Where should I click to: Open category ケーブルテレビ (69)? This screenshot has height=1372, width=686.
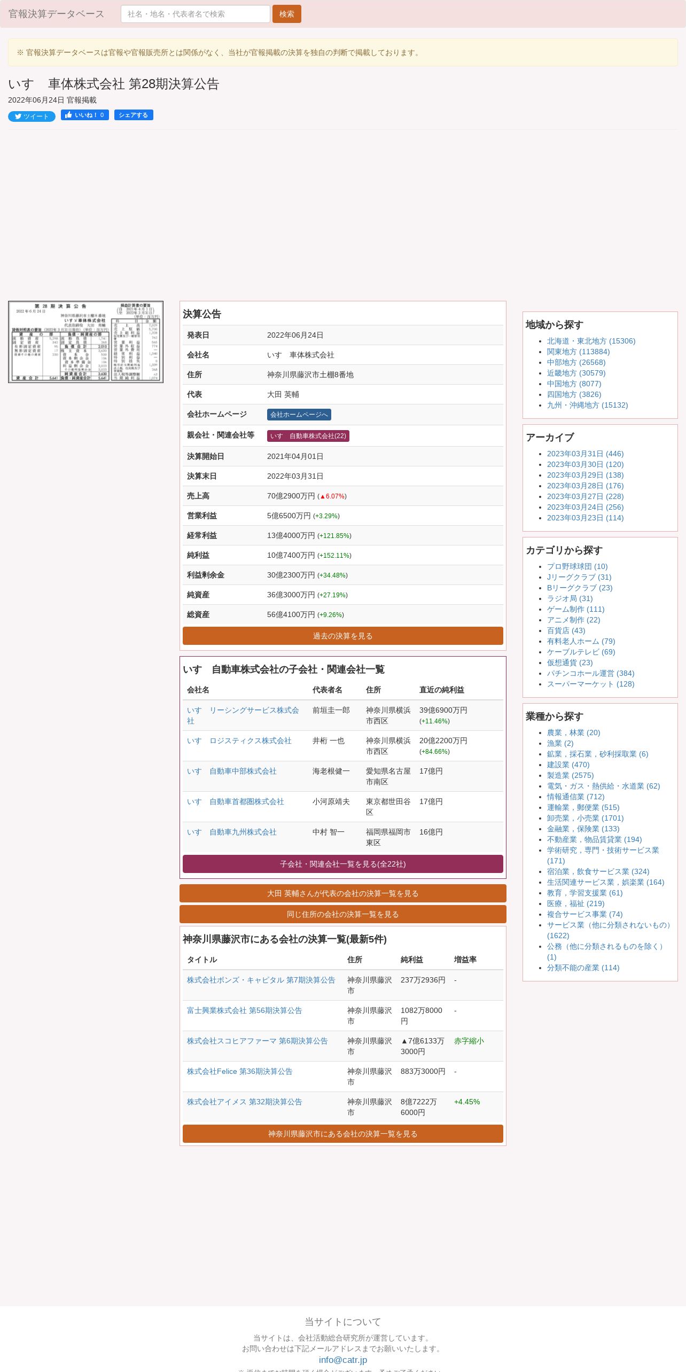click(x=581, y=652)
